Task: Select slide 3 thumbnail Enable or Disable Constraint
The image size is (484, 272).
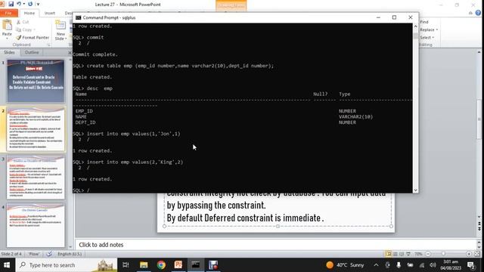Action: click(x=36, y=178)
